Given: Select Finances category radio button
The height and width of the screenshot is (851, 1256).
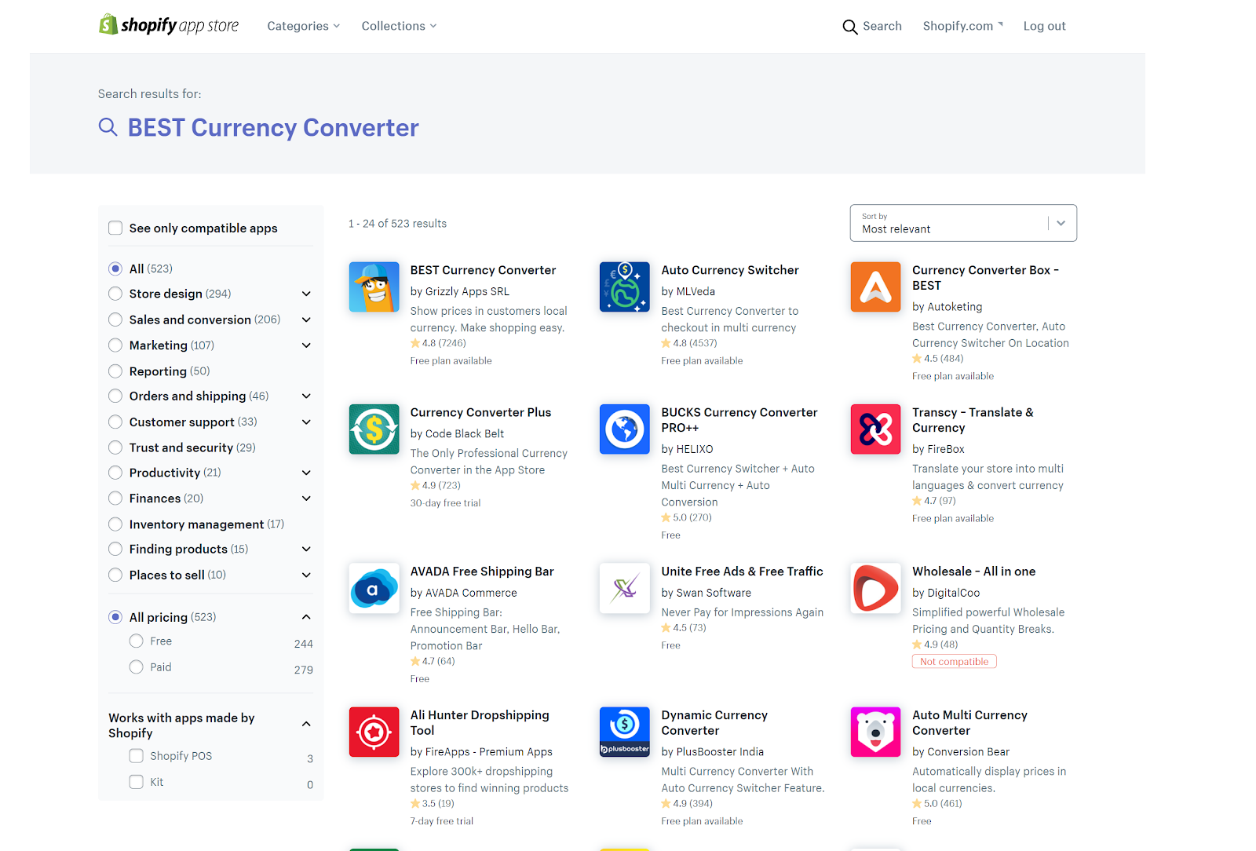Looking at the screenshot, I should 115,499.
